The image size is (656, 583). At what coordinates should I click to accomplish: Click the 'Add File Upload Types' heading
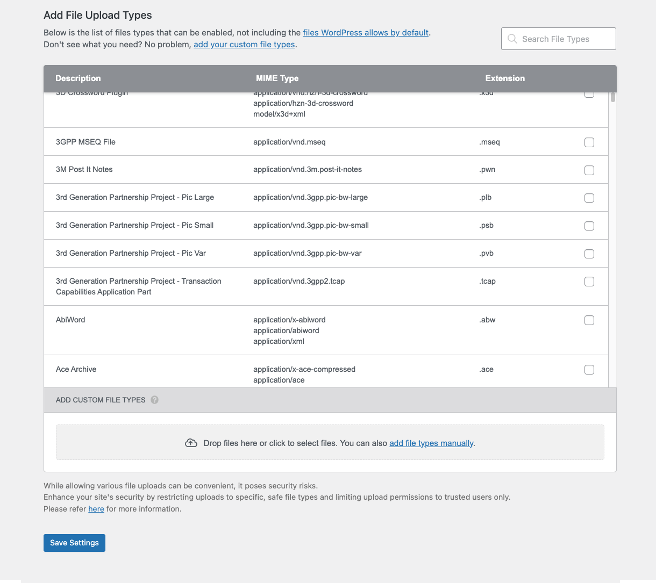98,15
